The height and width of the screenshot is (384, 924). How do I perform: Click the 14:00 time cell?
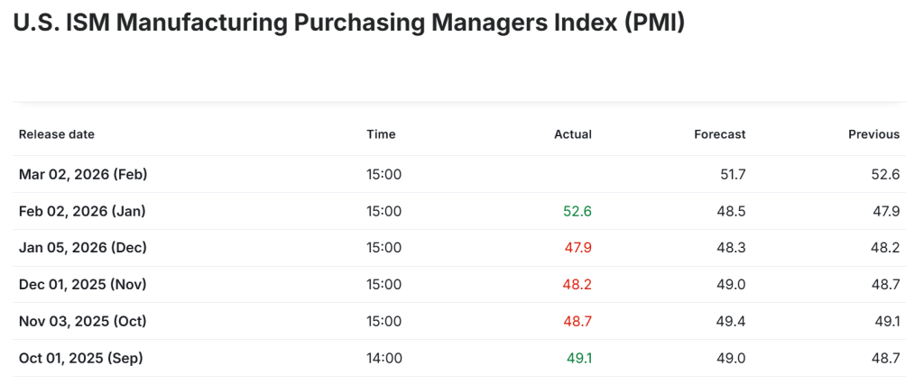click(383, 358)
